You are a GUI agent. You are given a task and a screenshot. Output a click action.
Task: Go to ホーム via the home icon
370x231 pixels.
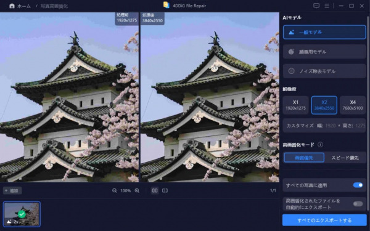click(12, 6)
